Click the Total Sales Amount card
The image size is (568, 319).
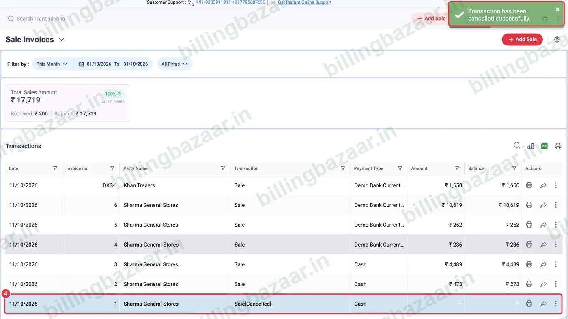(x=68, y=103)
